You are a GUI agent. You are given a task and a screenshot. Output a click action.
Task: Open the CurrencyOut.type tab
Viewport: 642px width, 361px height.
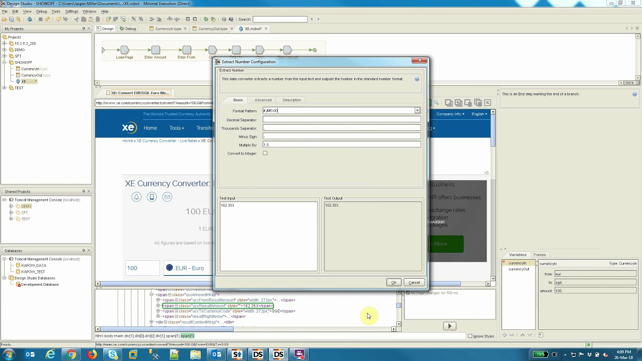click(213, 29)
